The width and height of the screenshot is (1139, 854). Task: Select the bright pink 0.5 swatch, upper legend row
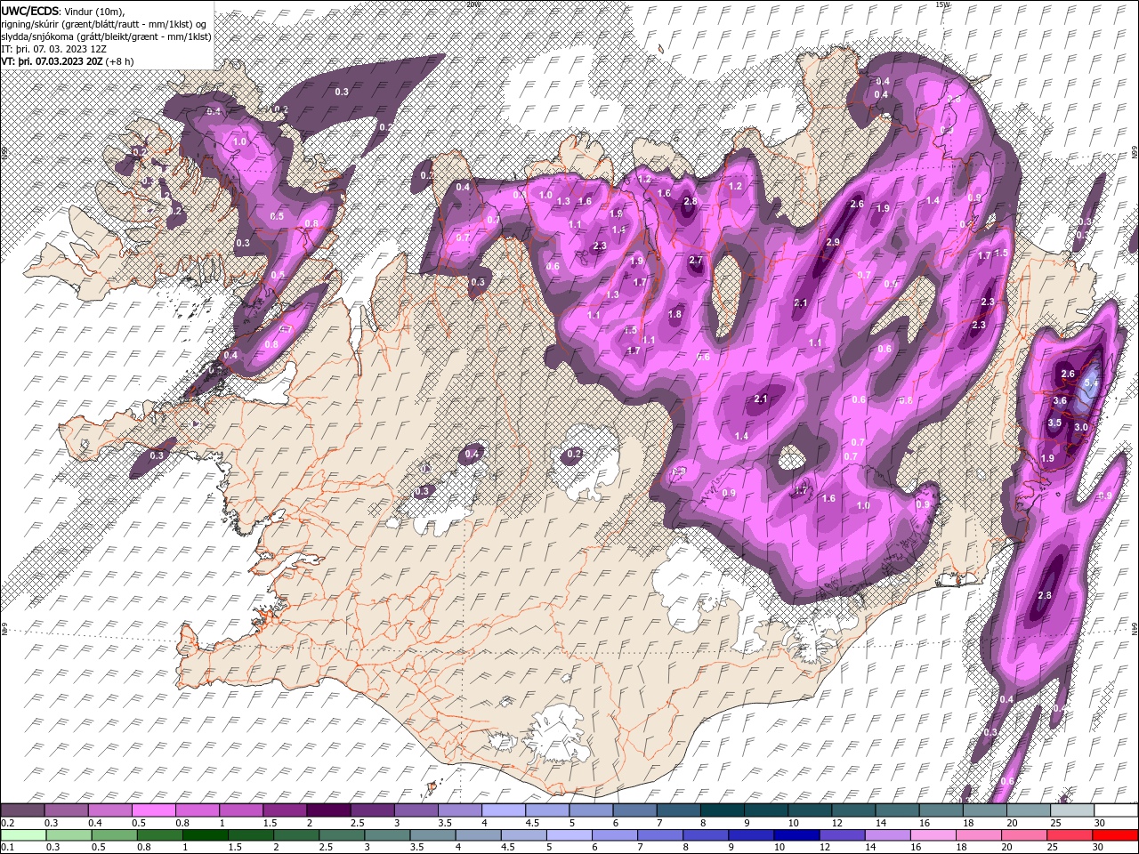point(153,810)
